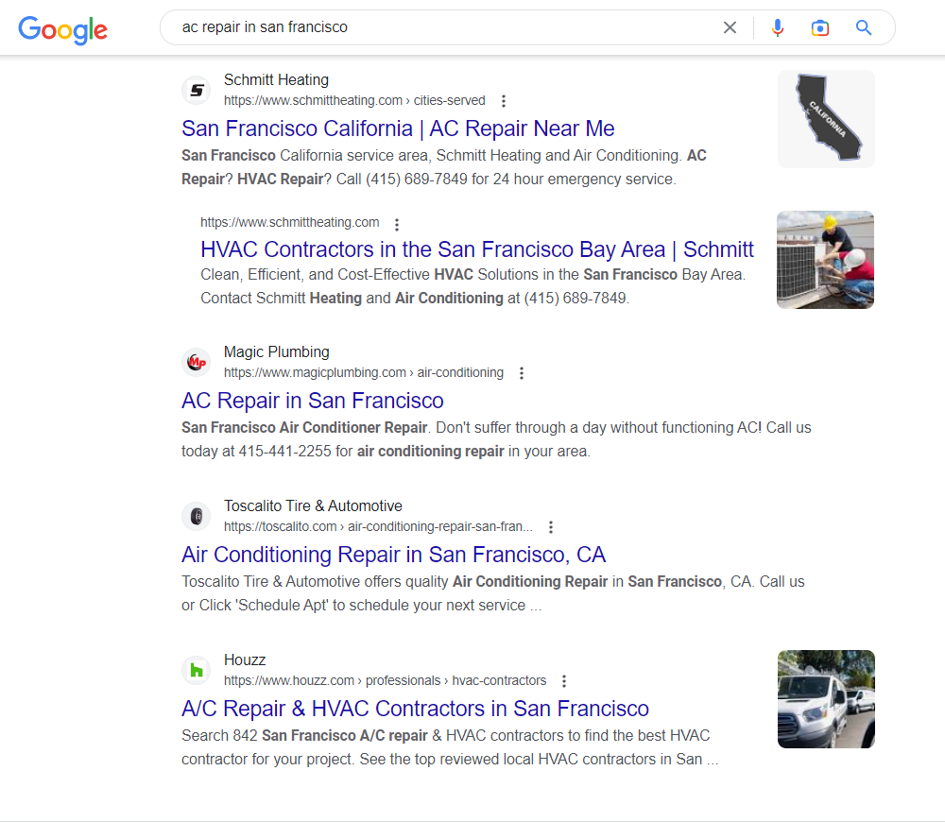Open more options next to schmittheating.com homepage URL
Image resolution: width=945 pixels, height=822 pixels.
(x=397, y=224)
